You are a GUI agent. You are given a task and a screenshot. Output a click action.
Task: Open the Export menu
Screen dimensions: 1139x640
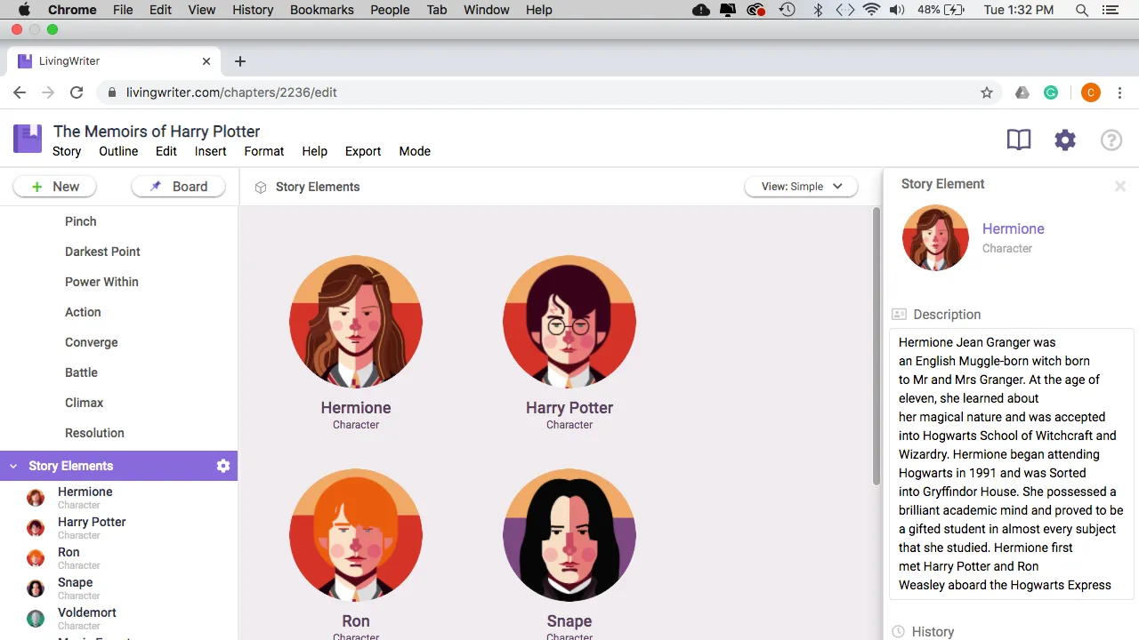(x=363, y=151)
